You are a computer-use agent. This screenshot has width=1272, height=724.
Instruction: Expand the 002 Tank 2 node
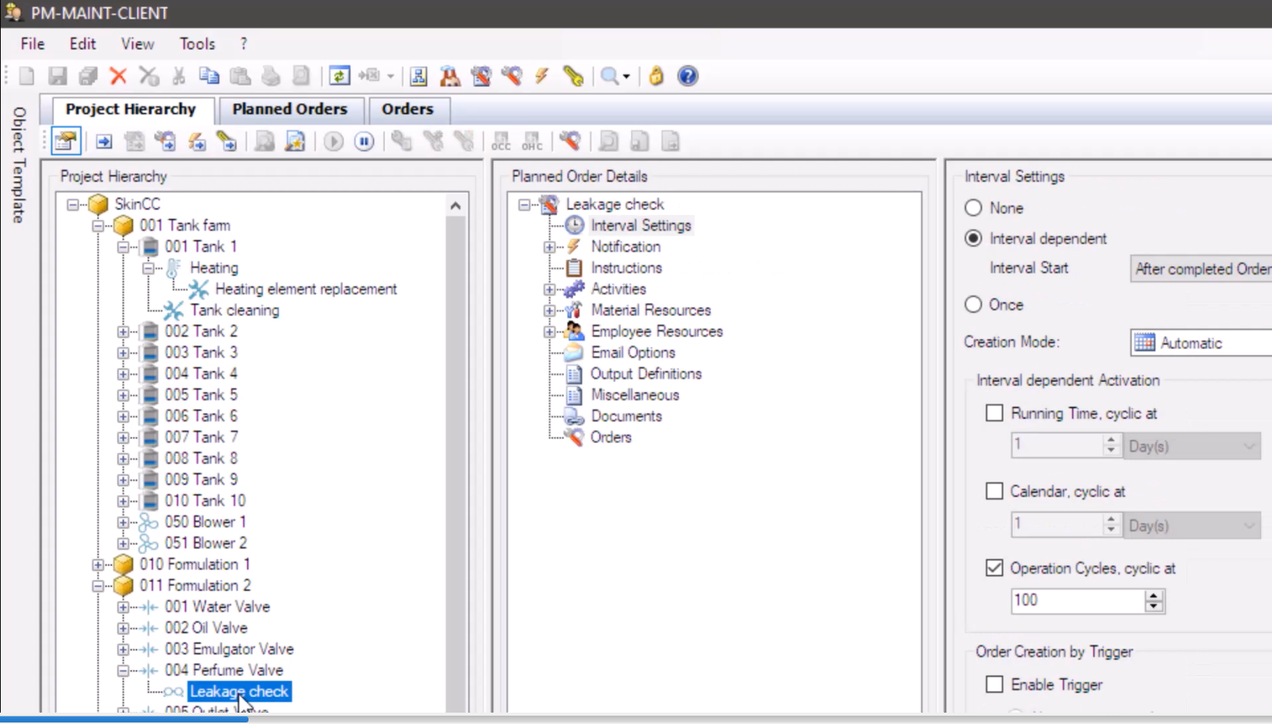123,332
